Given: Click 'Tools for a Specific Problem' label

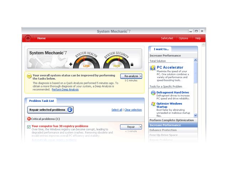Looking at the screenshot, I should click(166, 87).
